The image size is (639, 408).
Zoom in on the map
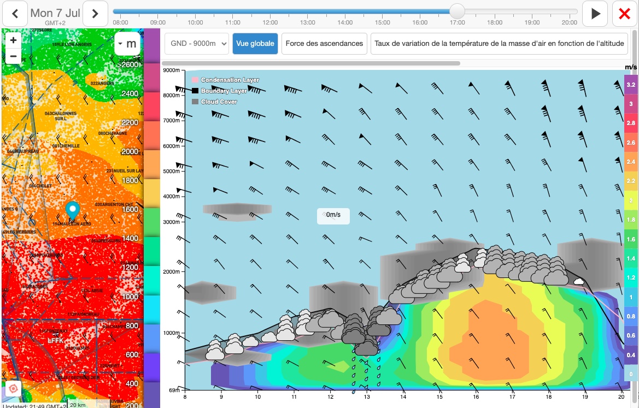coord(14,40)
